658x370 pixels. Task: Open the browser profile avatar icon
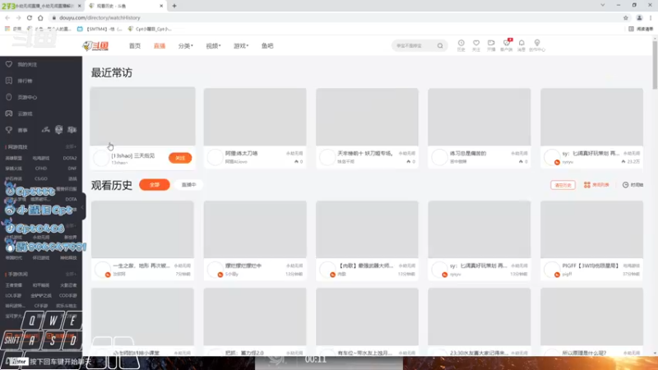[639, 17]
